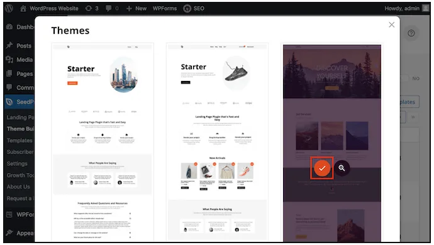The width and height of the screenshot is (434, 245).
Task: Open the SEO admin bar menu
Action: click(194, 8)
